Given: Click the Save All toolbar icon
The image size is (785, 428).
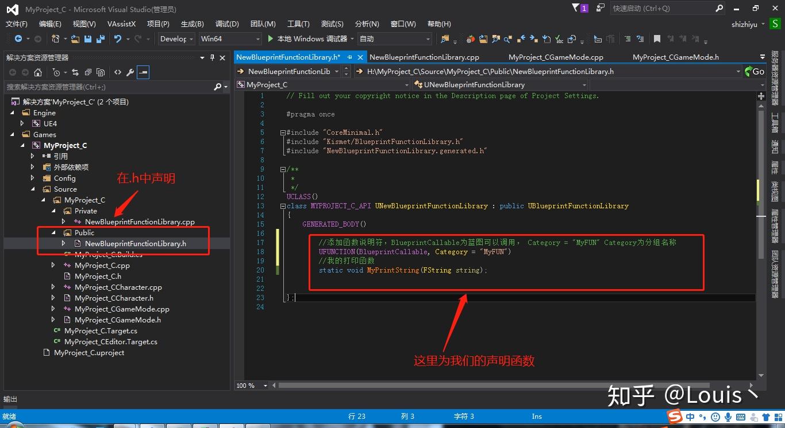Looking at the screenshot, I should pyautogui.click(x=99, y=38).
